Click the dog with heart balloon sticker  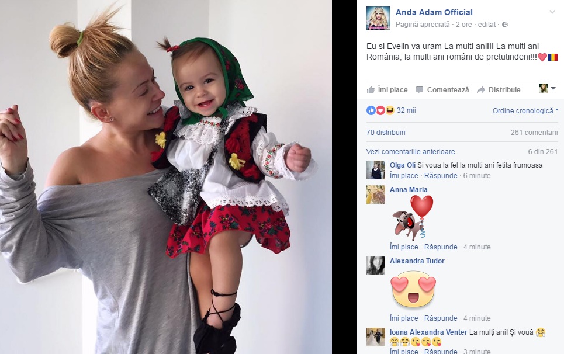pyautogui.click(x=413, y=217)
